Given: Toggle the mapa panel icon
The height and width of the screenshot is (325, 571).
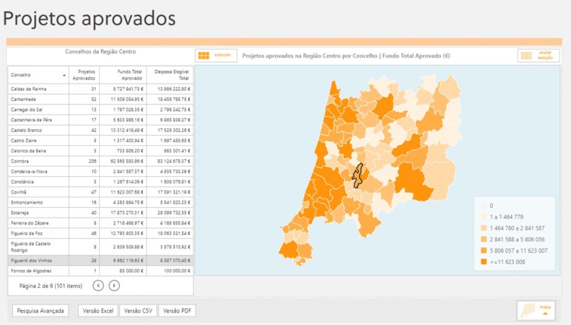Looking at the screenshot, I should tap(536, 310).
